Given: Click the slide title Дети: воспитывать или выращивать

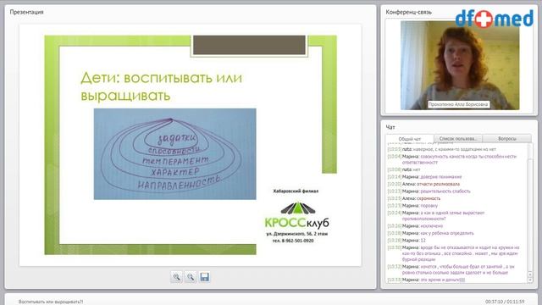Looking at the screenshot, I should tap(162, 86).
